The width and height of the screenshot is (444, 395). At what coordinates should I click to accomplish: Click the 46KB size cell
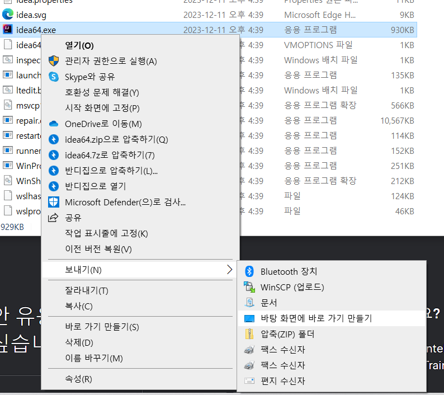[405, 211]
